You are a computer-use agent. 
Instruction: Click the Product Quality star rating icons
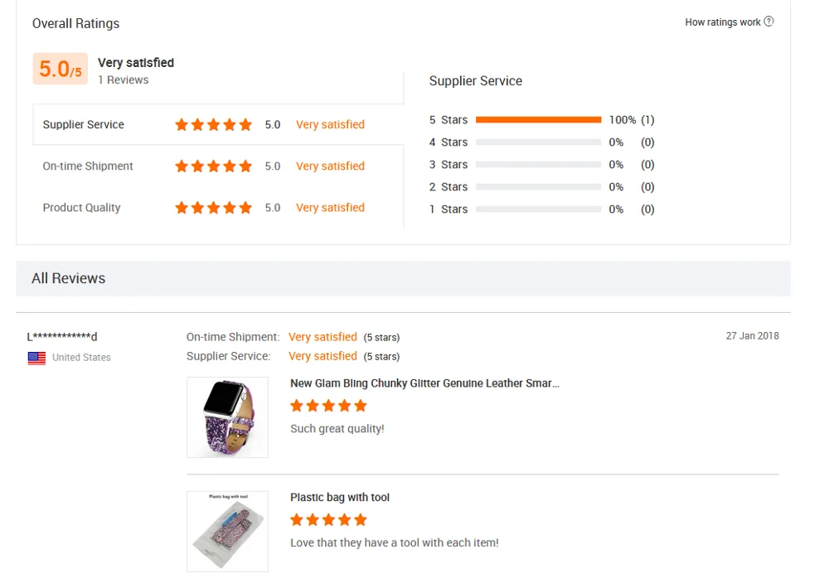point(213,208)
